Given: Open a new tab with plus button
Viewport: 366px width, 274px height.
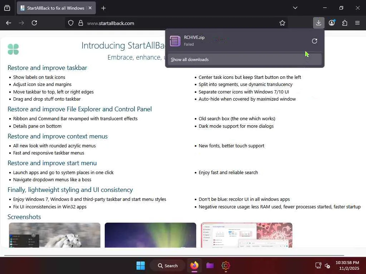Looking at the screenshot, I should tap(103, 8).
